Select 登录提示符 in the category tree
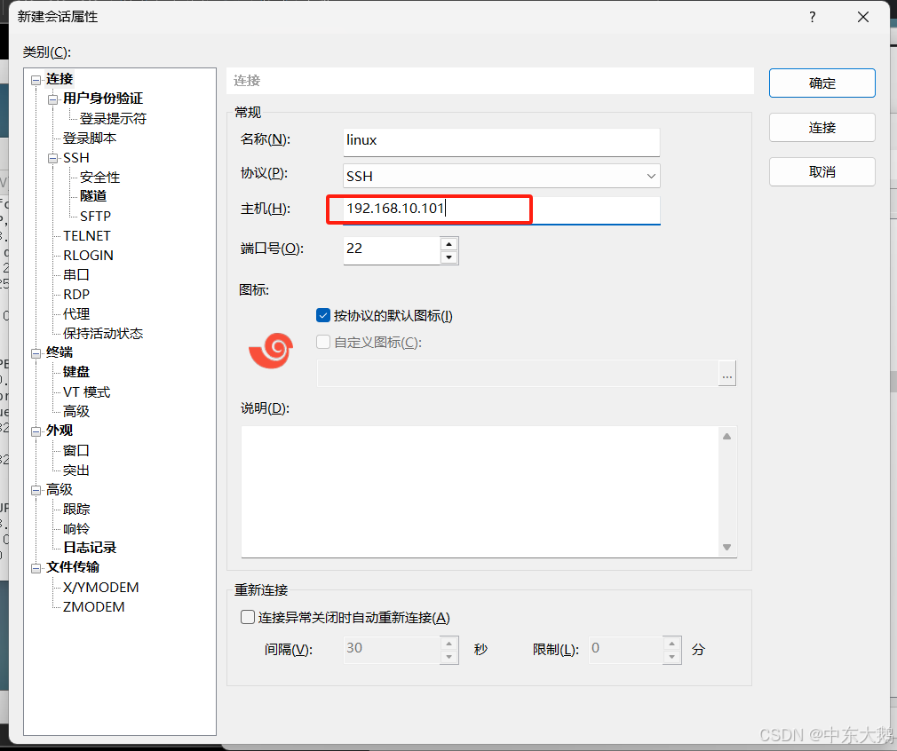The width and height of the screenshot is (897, 751). (x=114, y=118)
